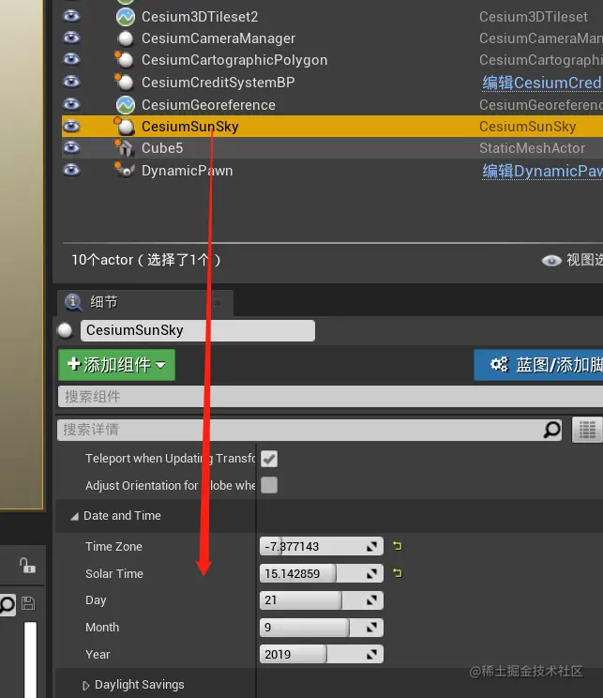
Task: Toggle visibility of CesiumCameraManager
Action: tap(71, 38)
